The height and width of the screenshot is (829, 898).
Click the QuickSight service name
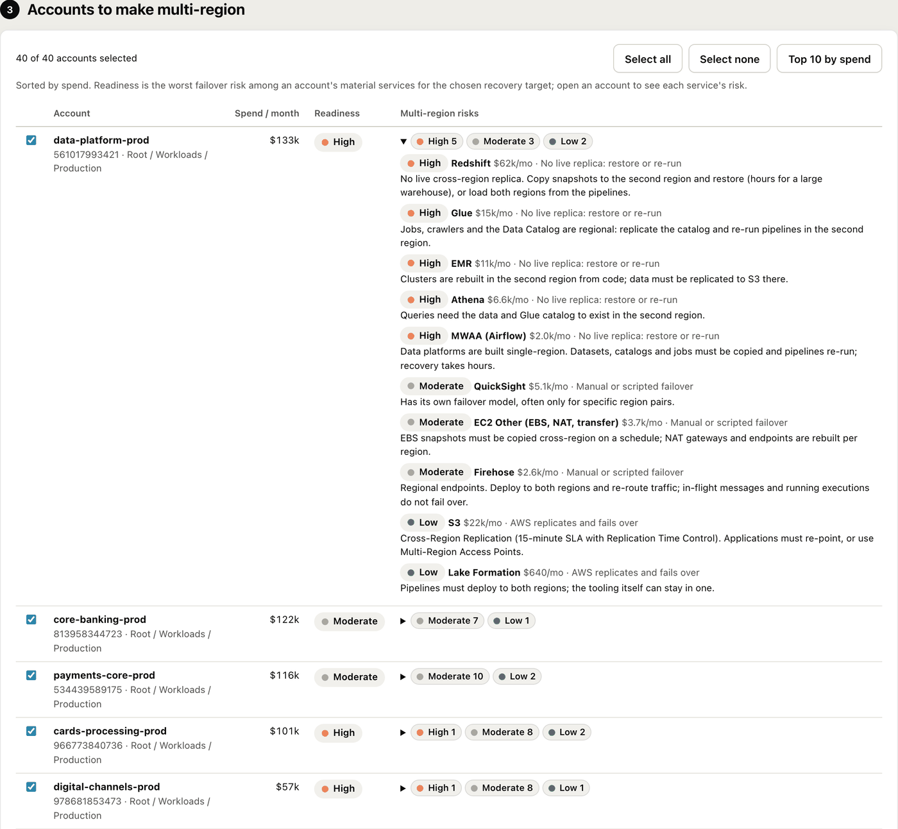pos(500,386)
